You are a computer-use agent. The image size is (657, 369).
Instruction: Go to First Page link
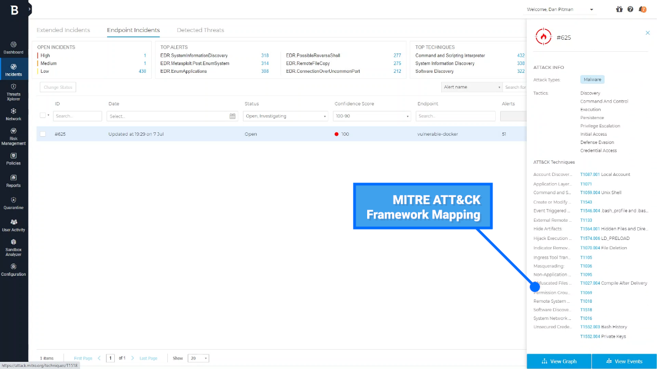(83, 358)
